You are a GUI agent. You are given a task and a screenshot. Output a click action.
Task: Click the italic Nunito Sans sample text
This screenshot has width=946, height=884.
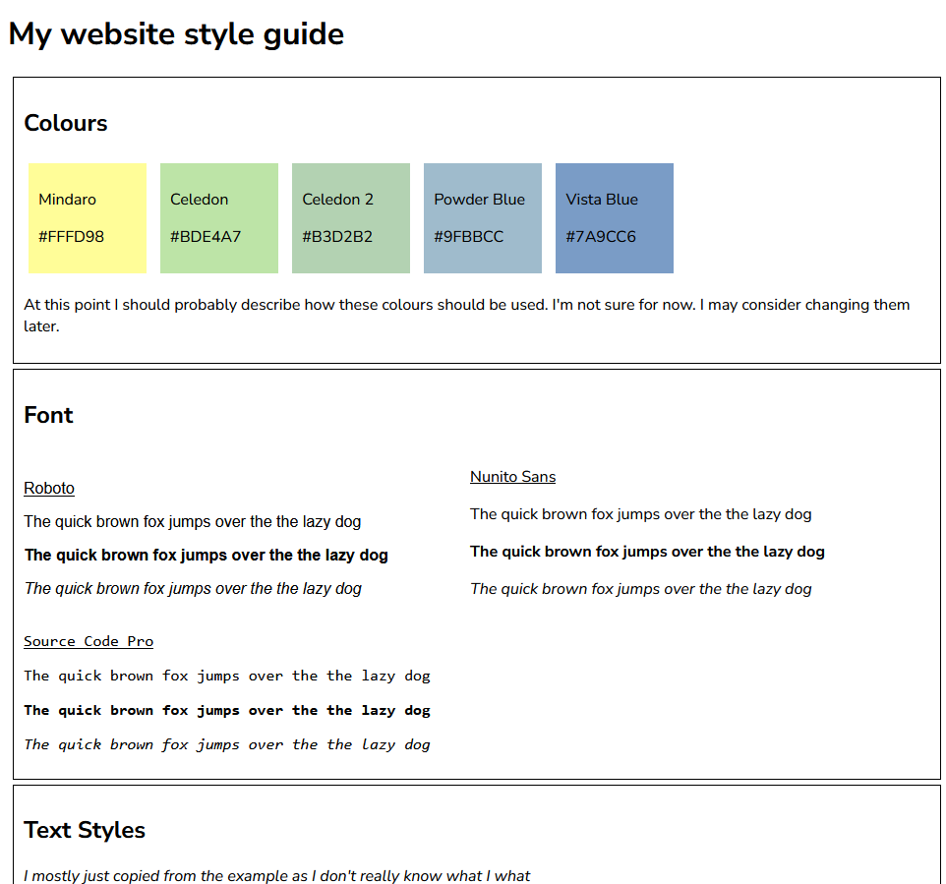tap(641, 588)
